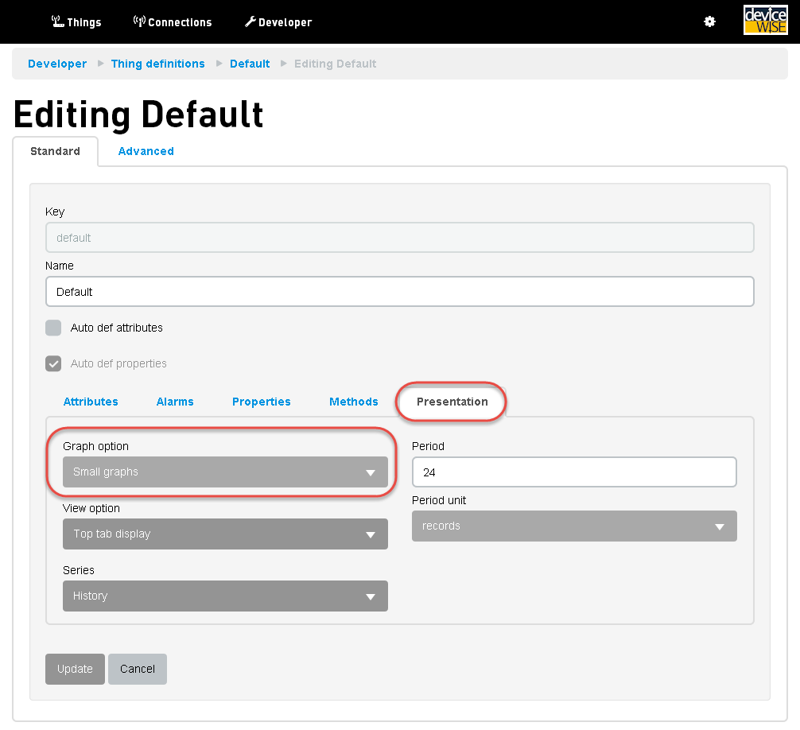Open the Connections menu

pos(173,22)
